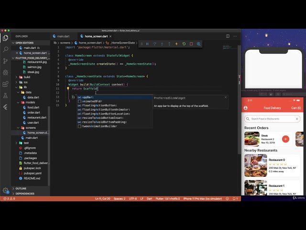Open food.dart file
Screen dimensions: 306x230
tap(33, 107)
